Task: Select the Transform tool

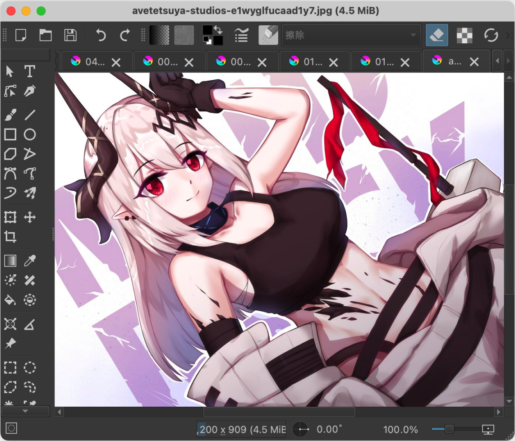Action: tap(10, 217)
